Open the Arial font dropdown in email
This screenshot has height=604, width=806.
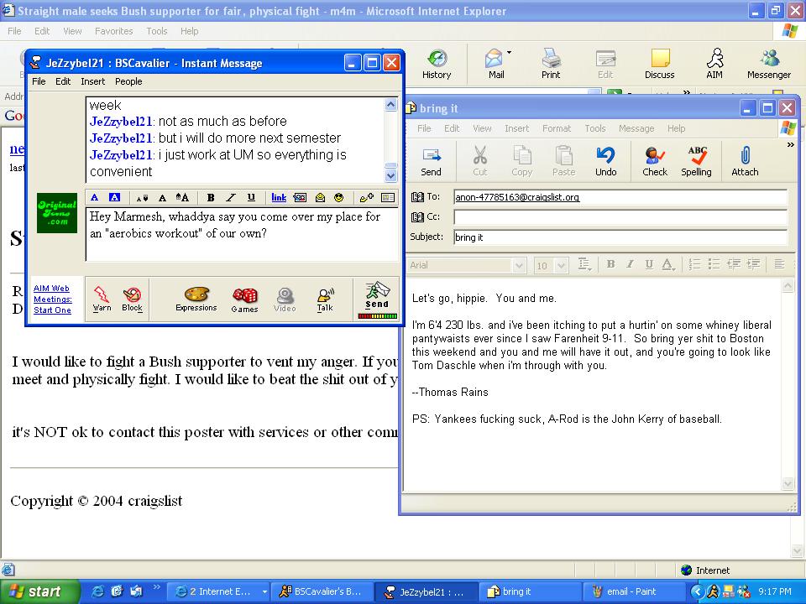[x=519, y=266]
